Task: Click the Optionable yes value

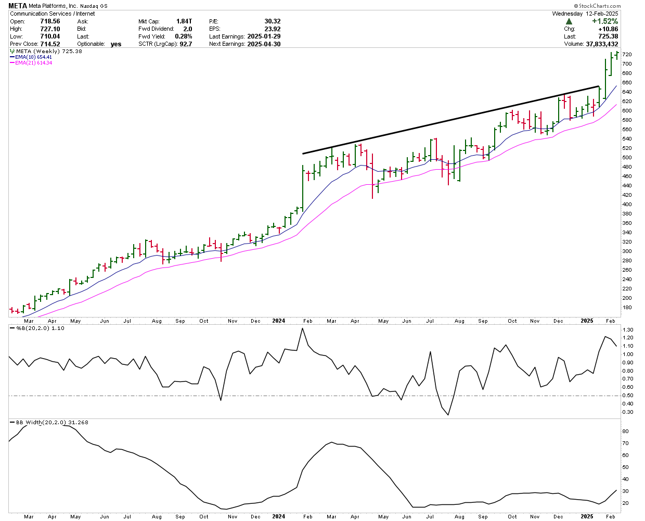Action: click(x=116, y=44)
